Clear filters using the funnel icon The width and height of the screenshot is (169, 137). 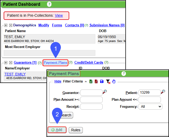coord(108,81)
